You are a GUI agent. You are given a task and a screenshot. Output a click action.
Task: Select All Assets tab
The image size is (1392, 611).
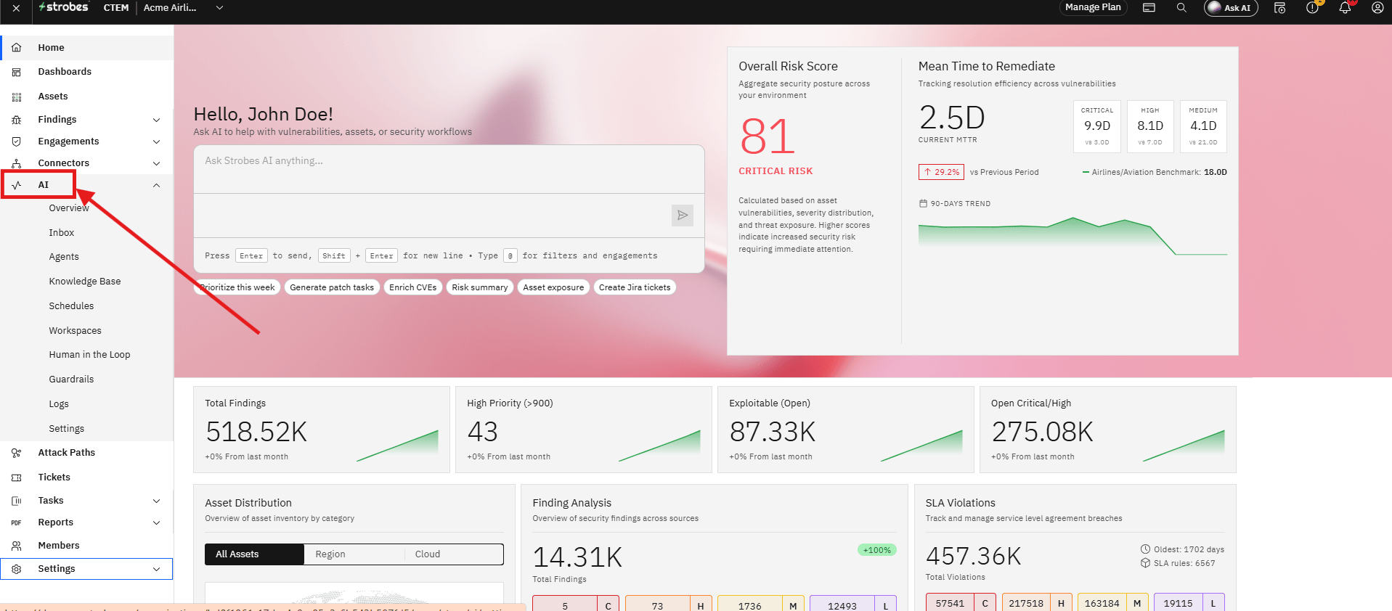[x=254, y=554]
